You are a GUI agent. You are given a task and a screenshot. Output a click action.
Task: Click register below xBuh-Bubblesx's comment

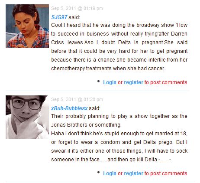click(133, 173)
